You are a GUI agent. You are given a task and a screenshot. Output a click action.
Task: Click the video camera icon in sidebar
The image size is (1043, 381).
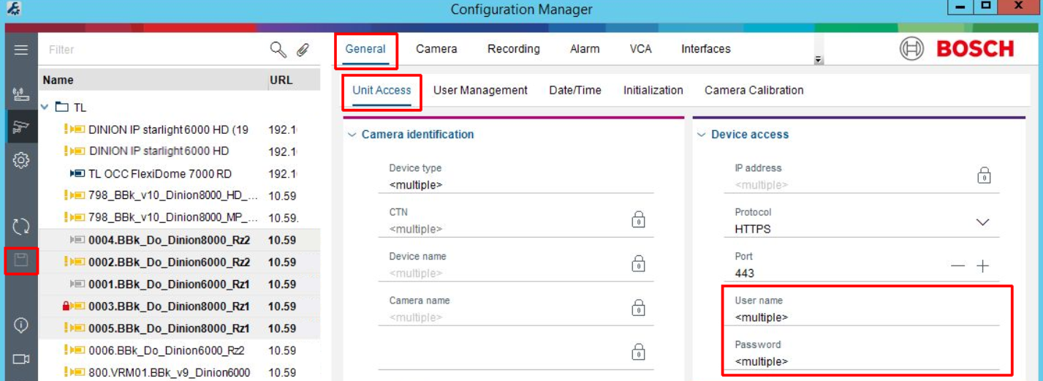[20, 359]
